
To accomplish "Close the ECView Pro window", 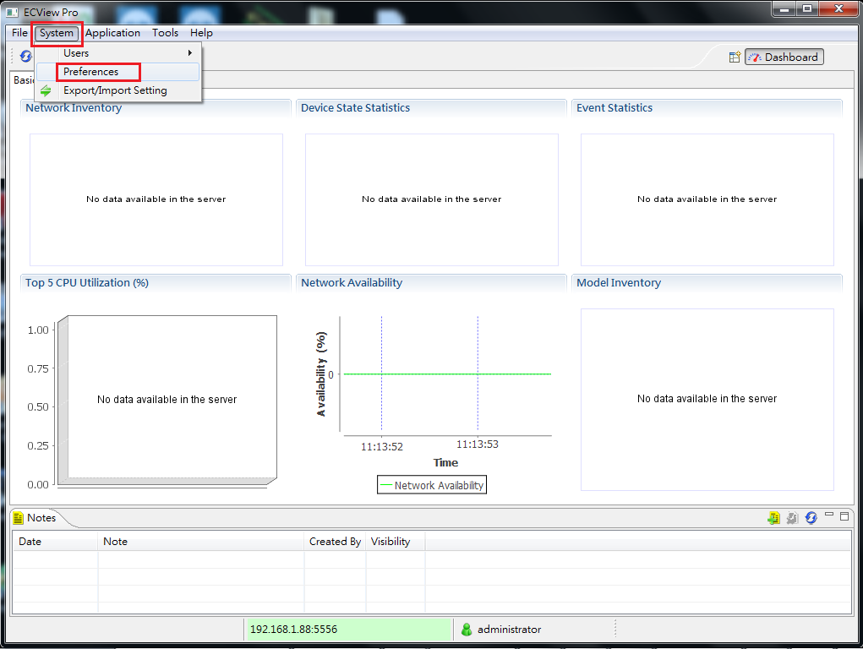I will [x=838, y=8].
